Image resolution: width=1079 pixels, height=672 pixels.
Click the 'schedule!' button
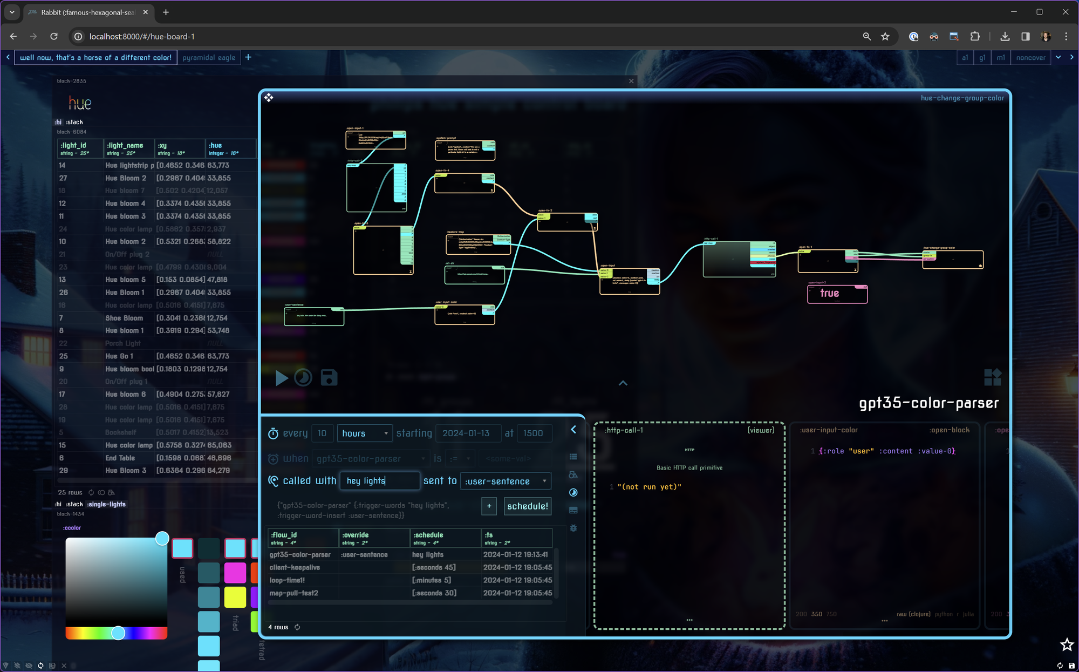[527, 506]
